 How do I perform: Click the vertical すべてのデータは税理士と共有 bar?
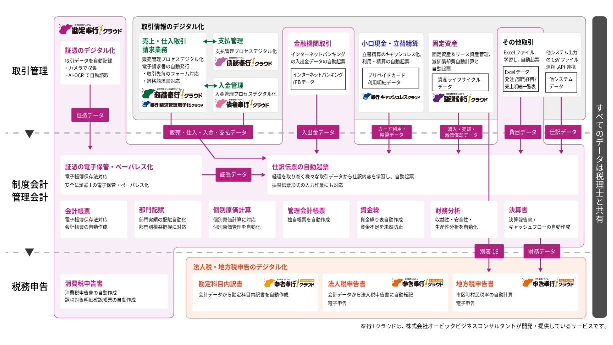600,167
